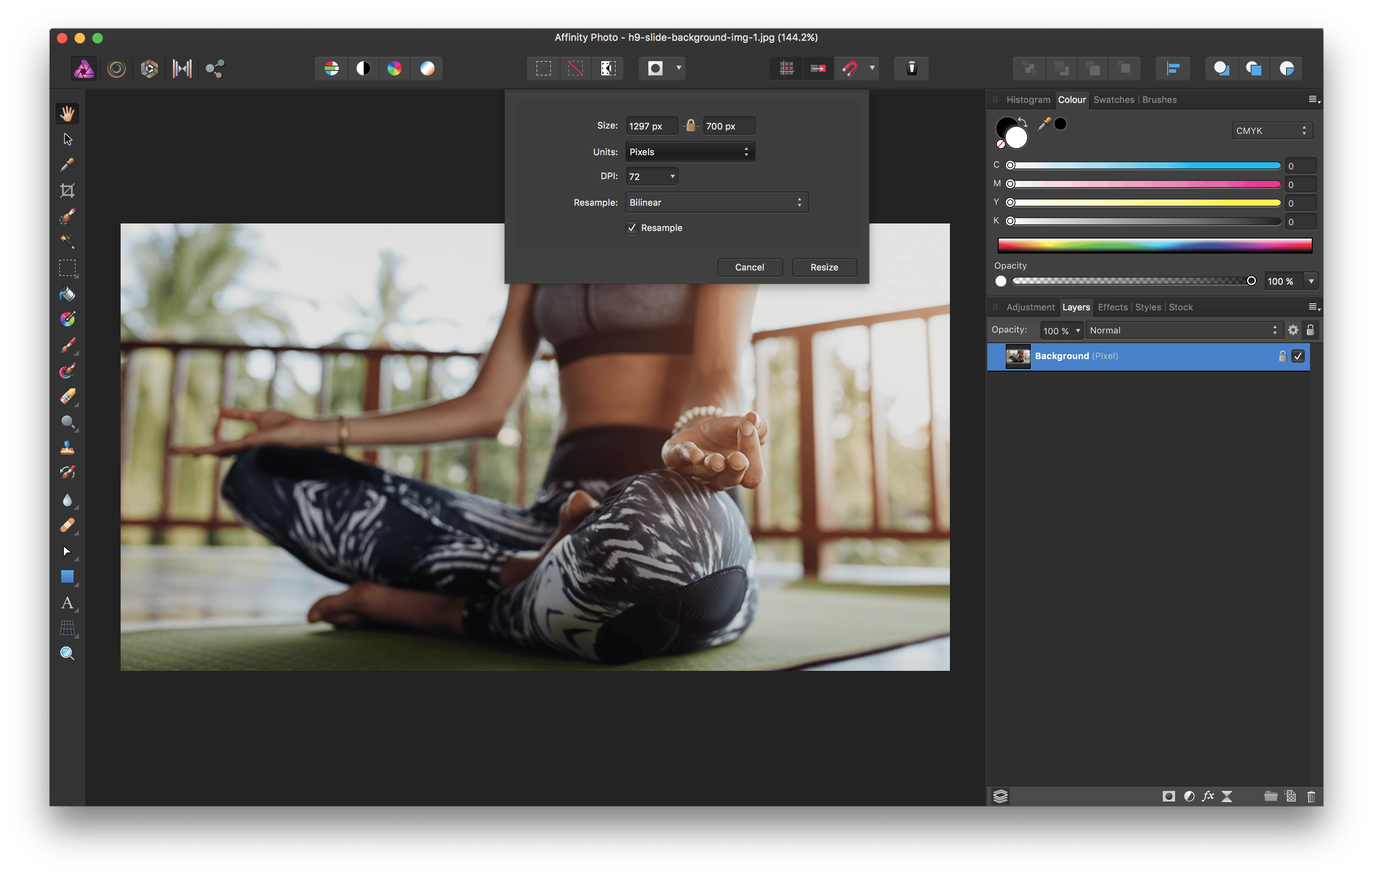
Task: Toggle aspect ratio lock between sizes
Action: coord(690,125)
